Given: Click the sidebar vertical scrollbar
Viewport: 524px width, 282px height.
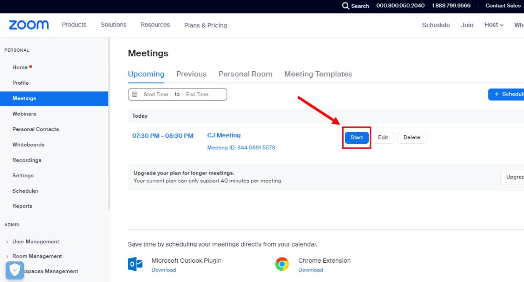Looking at the screenshot, I should [x=109, y=123].
